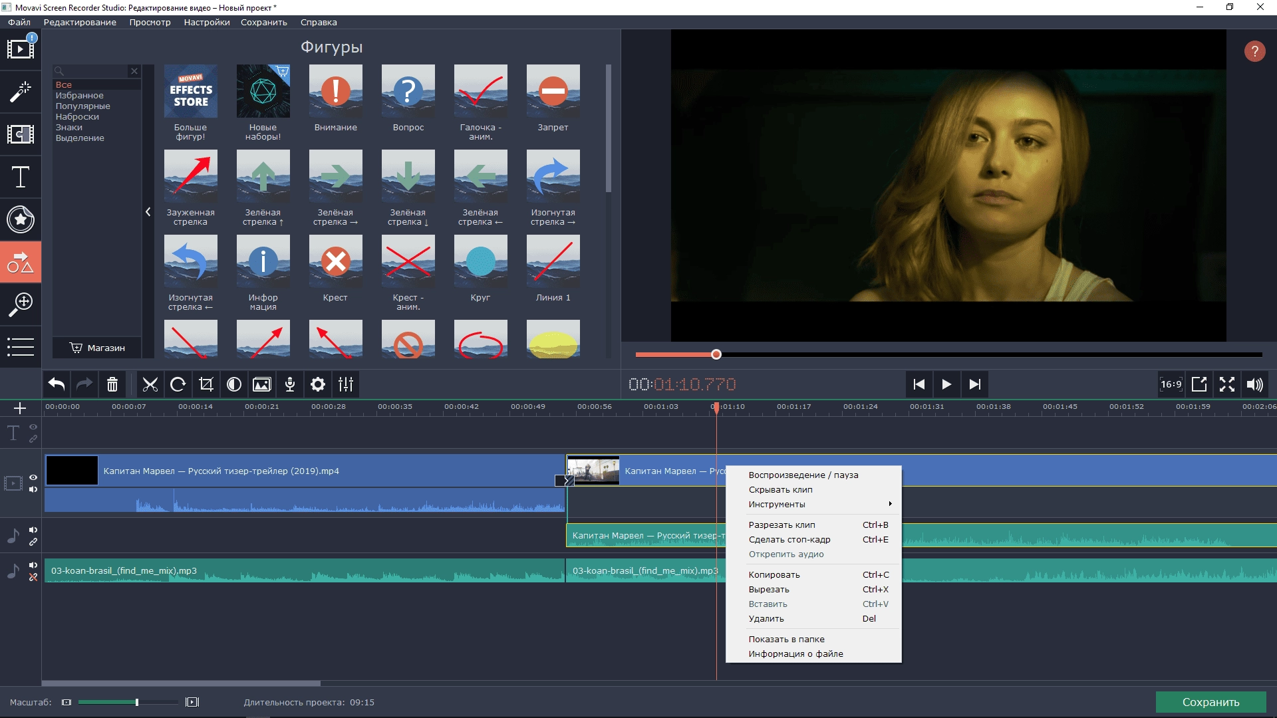Toggle visibility eye of video track
The width and height of the screenshot is (1277, 718).
point(33,477)
